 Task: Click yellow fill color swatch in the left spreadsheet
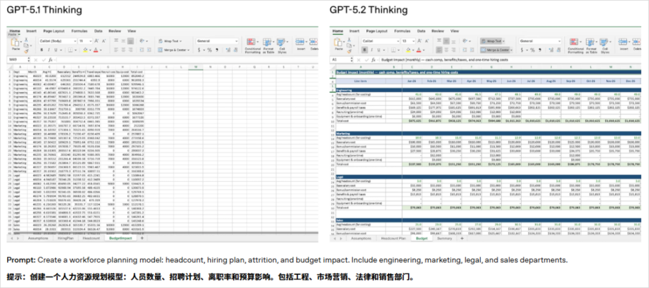84,49
